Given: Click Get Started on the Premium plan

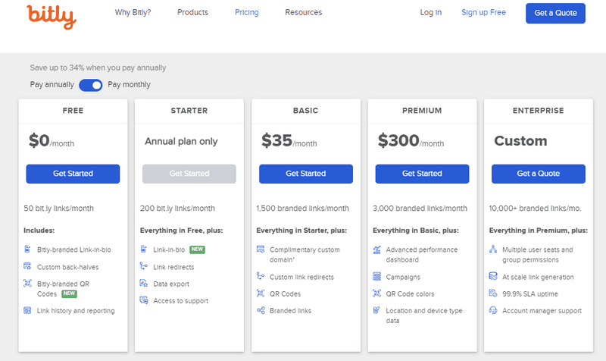Looking at the screenshot, I should (x=422, y=174).
